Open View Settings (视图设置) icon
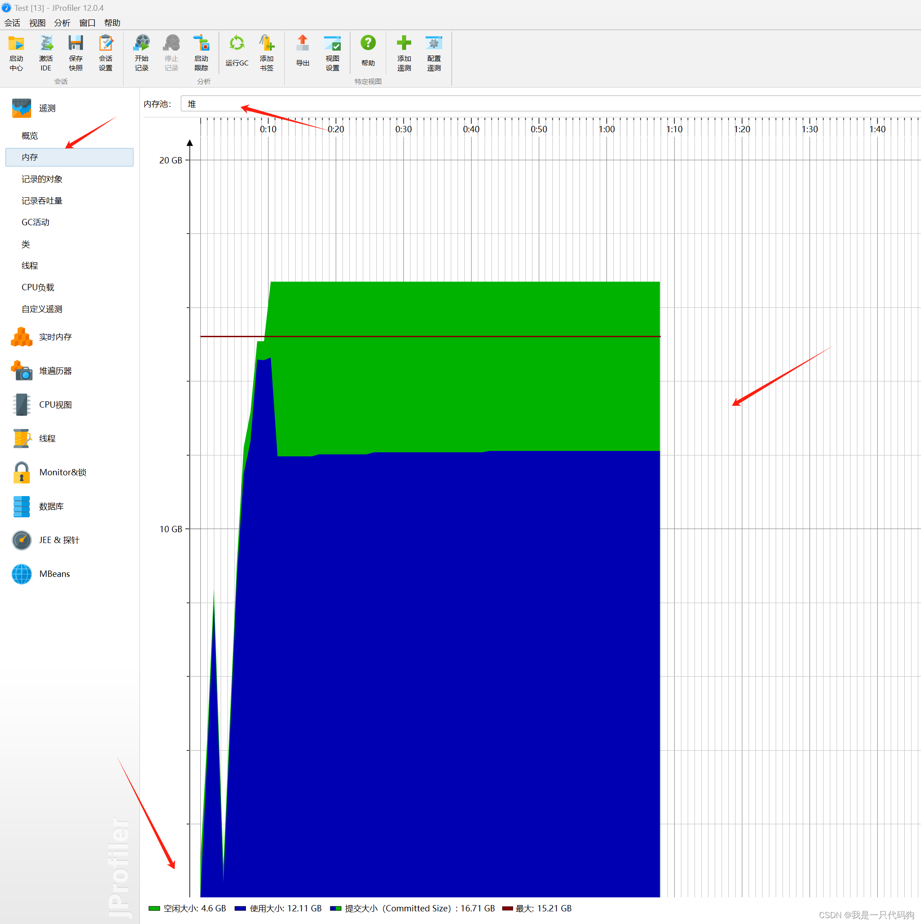921x924 pixels. point(332,44)
